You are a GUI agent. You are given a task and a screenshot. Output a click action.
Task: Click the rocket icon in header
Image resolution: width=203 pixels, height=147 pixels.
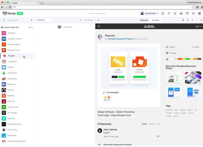[x=193, y=13]
